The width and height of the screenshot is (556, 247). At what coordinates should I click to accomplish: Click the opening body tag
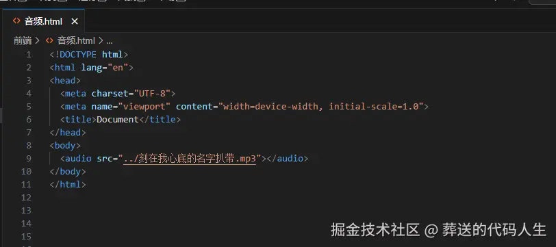point(65,145)
